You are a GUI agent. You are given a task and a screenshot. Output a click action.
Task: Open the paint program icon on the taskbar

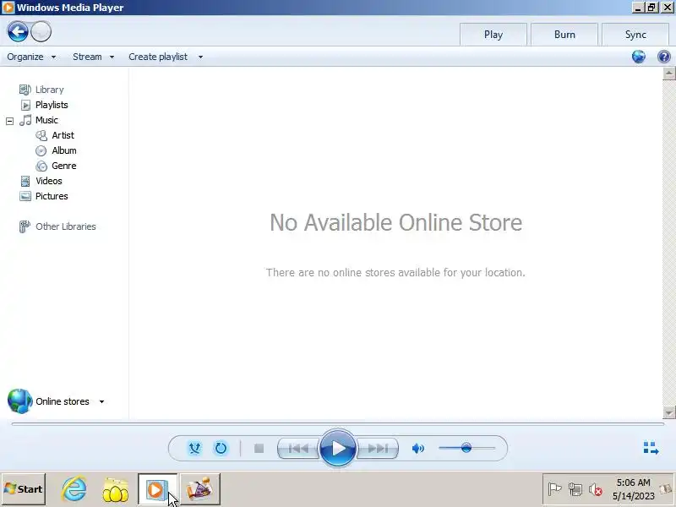(199, 489)
